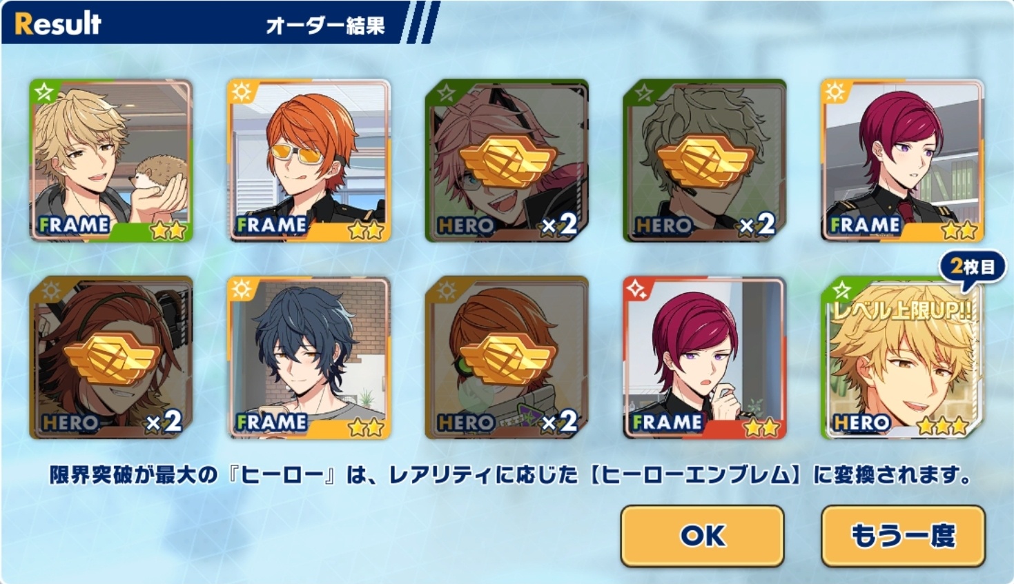Click the レベル上限UP!! banner text
Viewport: 1014px width, 584px height.
tap(903, 311)
